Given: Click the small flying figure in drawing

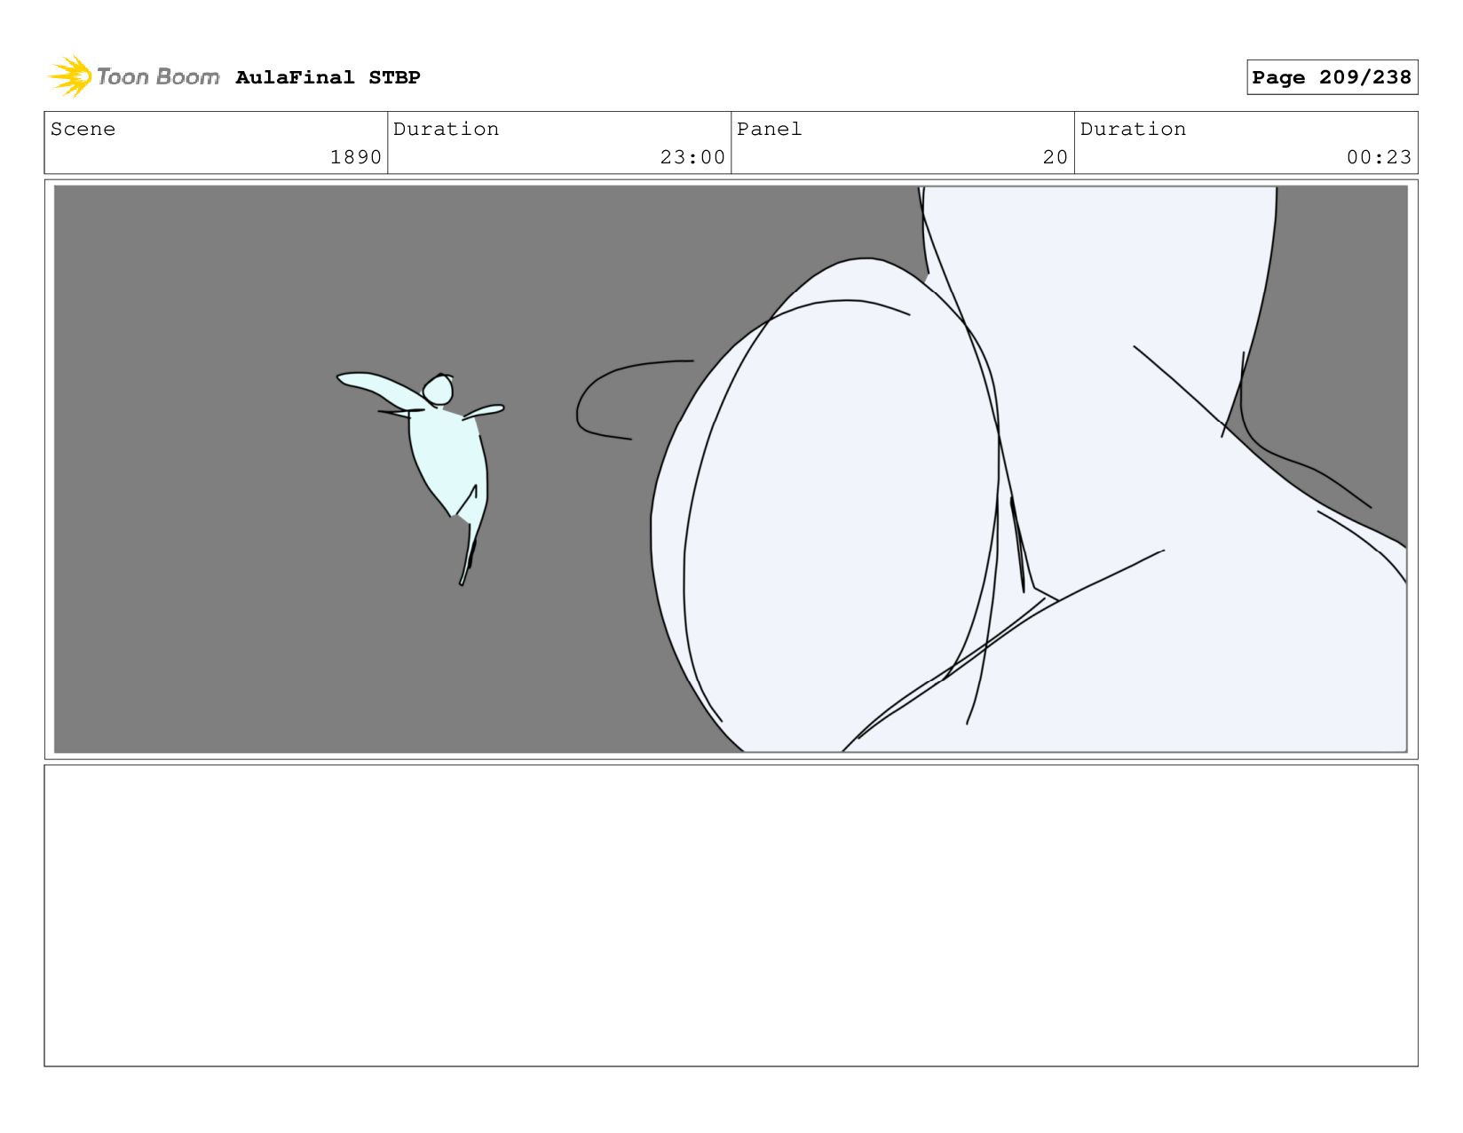Looking at the screenshot, I should [421, 478].
